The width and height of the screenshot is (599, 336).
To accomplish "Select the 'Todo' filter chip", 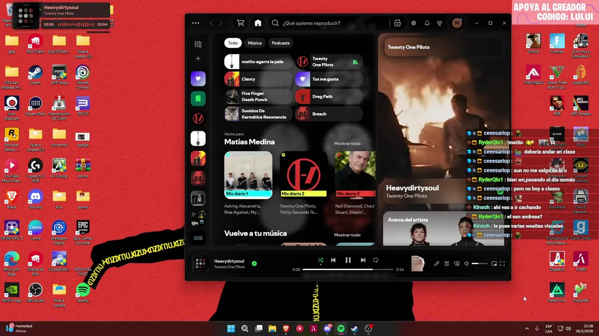I will [233, 43].
